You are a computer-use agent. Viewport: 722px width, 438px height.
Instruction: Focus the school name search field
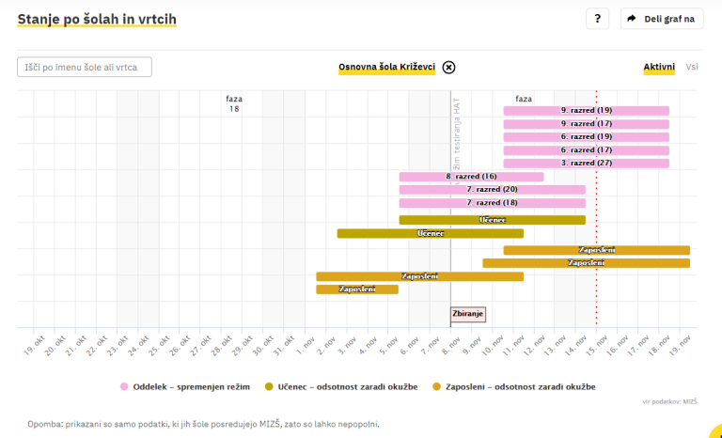click(85, 67)
